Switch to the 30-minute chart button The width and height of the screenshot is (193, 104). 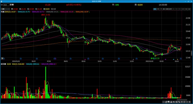[x=186, y=9]
